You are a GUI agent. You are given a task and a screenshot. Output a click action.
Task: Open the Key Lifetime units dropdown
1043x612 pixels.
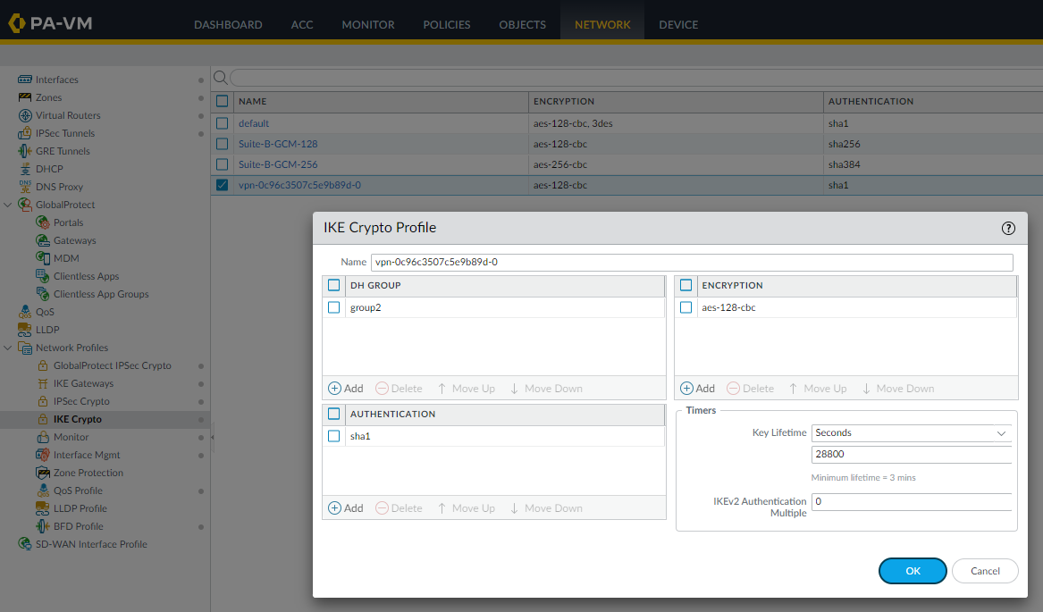[911, 432]
